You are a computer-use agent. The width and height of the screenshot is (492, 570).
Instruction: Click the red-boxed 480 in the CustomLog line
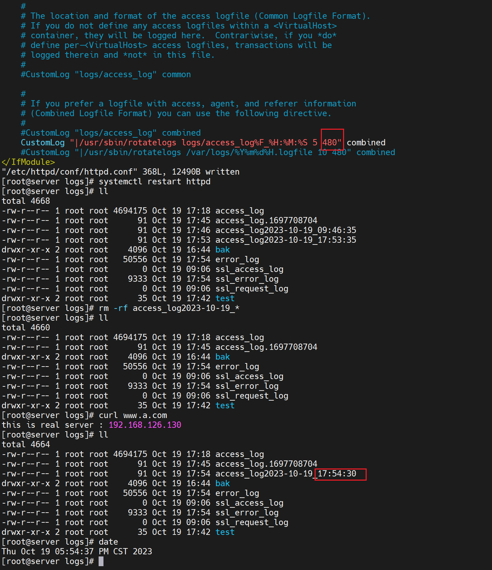pyautogui.click(x=330, y=143)
